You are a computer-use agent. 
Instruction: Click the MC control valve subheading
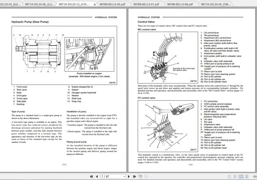146,29
